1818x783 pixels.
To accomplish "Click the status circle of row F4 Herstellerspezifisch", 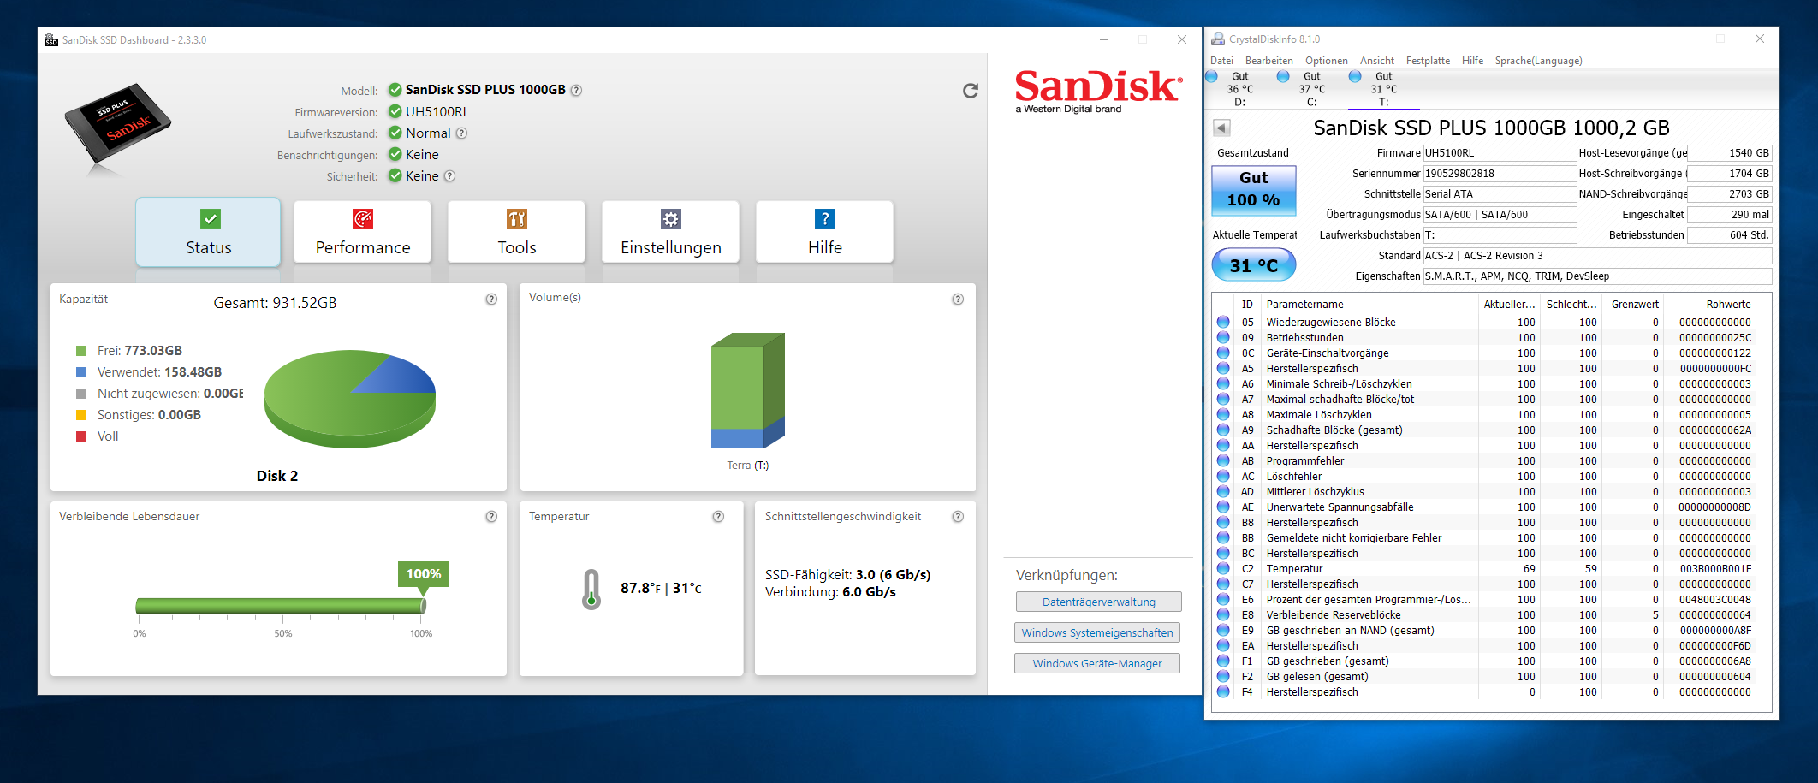I will 1223,692.
